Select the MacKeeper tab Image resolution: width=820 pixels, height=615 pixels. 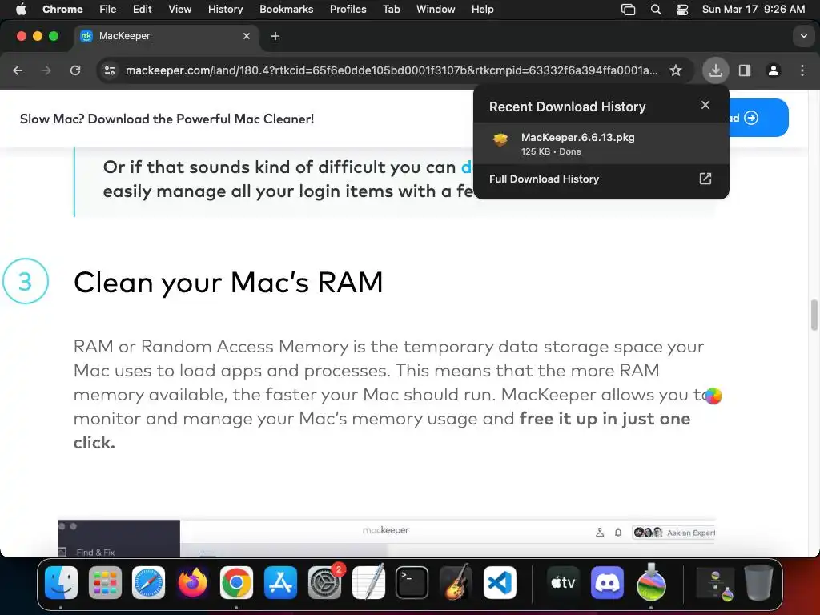pyautogui.click(x=165, y=36)
